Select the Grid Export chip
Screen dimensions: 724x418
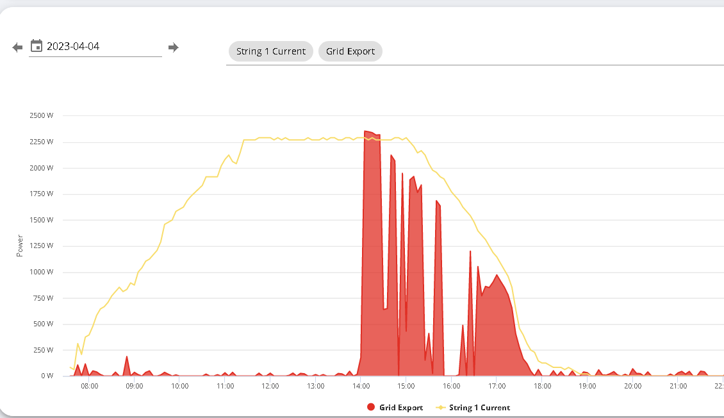[350, 51]
